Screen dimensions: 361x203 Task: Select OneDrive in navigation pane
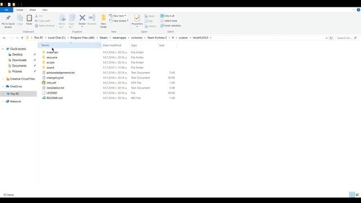click(x=16, y=86)
